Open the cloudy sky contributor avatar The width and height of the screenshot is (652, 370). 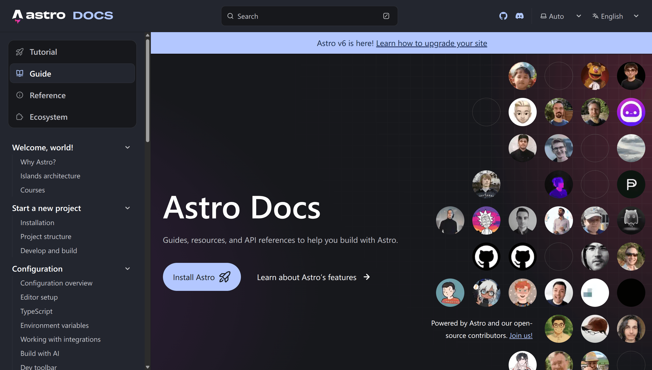coord(631,148)
